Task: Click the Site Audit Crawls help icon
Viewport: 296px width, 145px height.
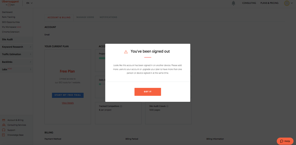Action: [x=167, y=106]
